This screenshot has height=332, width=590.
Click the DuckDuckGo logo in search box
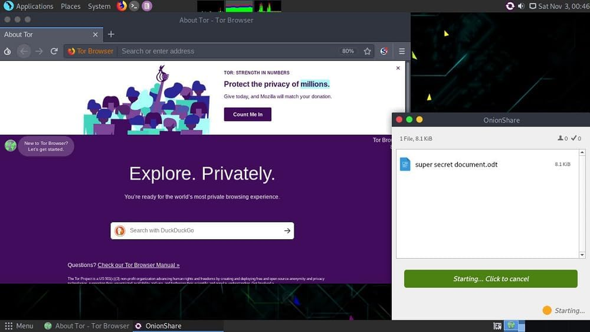[120, 231]
